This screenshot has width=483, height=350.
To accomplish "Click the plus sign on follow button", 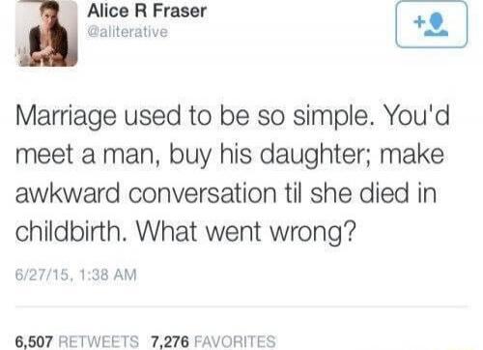I will [x=419, y=22].
